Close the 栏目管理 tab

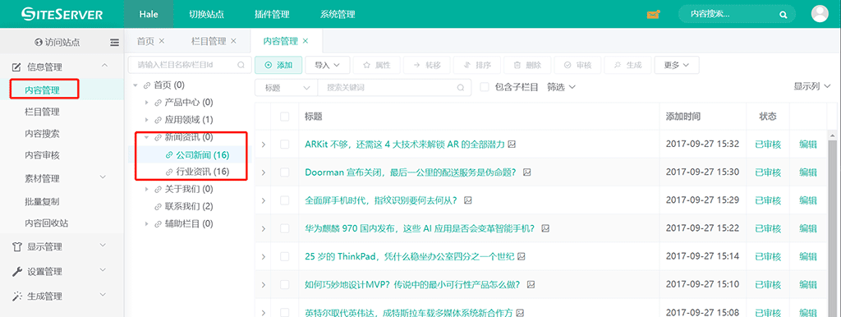233,41
